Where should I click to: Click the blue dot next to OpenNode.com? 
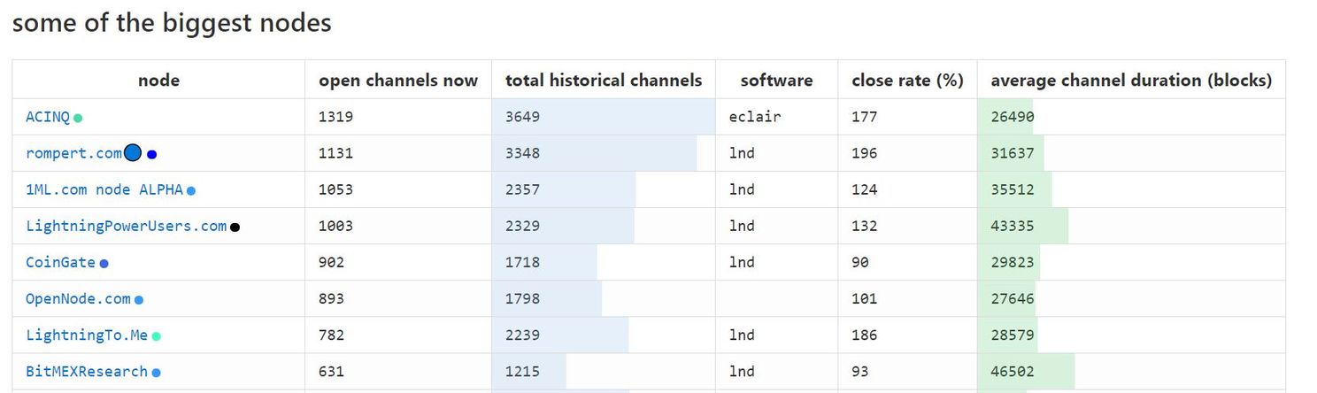(x=139, y=300)
